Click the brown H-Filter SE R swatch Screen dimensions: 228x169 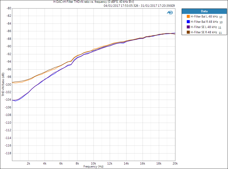188,32
